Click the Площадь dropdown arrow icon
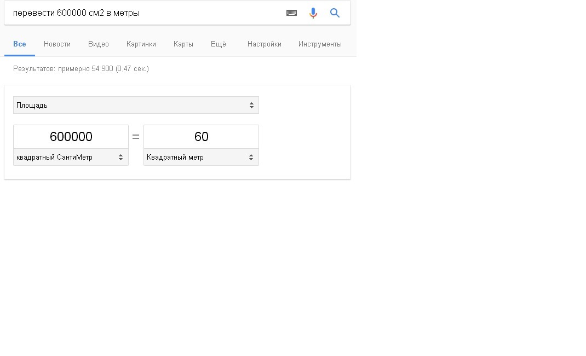The height and width of the screenshot is (356, 586). [x=251, y=105]
